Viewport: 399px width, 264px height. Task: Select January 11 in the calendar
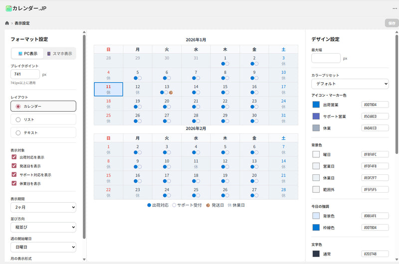(x=108, y=89)
